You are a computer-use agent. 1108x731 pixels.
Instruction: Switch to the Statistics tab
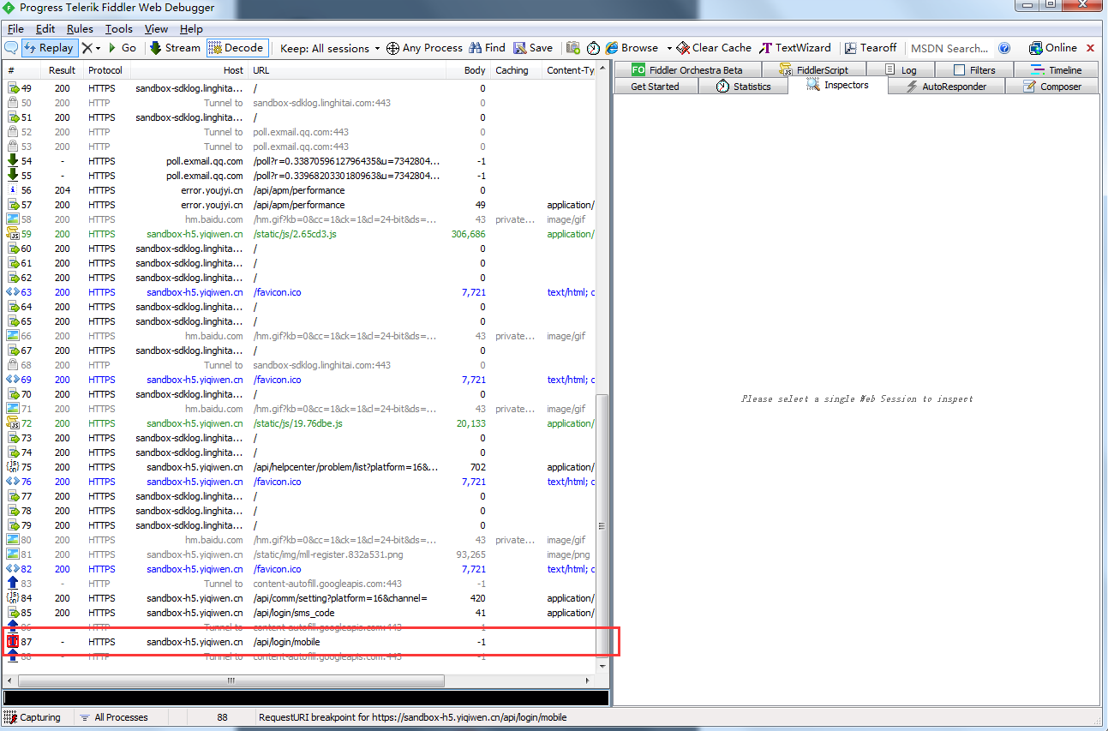(x=744, y=87)
